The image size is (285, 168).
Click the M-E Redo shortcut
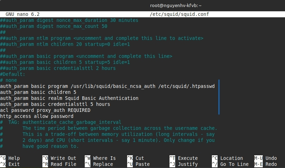266,164
